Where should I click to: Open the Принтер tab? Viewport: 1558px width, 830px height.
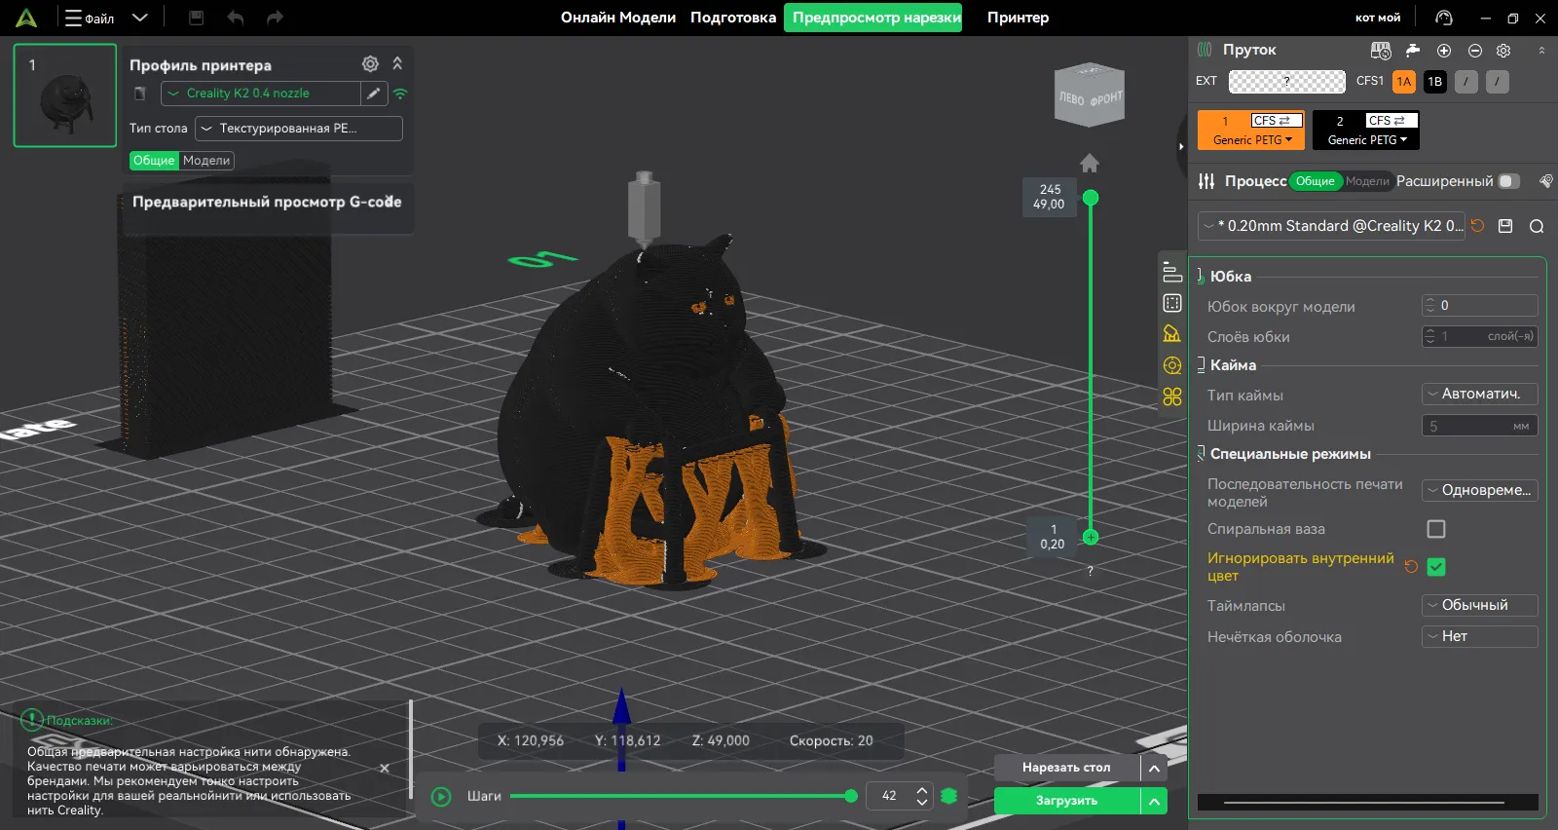[x=1018, y=18]
